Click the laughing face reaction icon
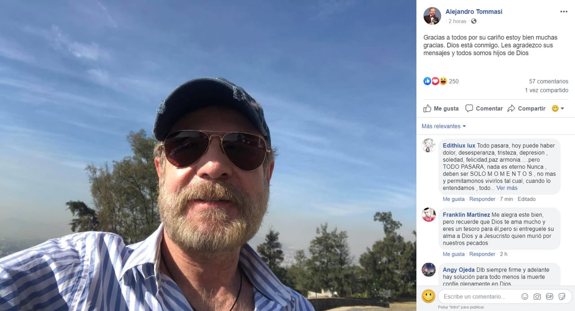This screenshot has width=575, height=311. pos(443,81)
